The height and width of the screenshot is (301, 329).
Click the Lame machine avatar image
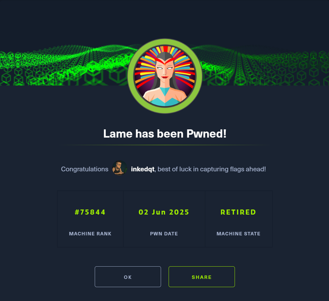(165, 76)
